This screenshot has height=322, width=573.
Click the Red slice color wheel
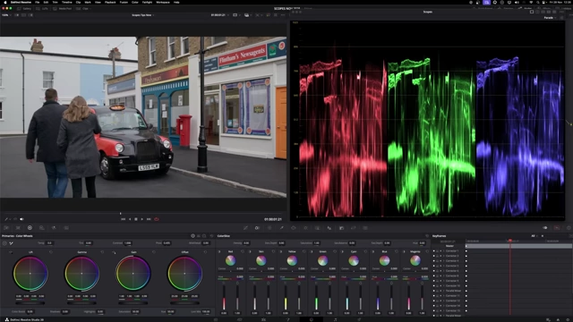click(230, 260)
